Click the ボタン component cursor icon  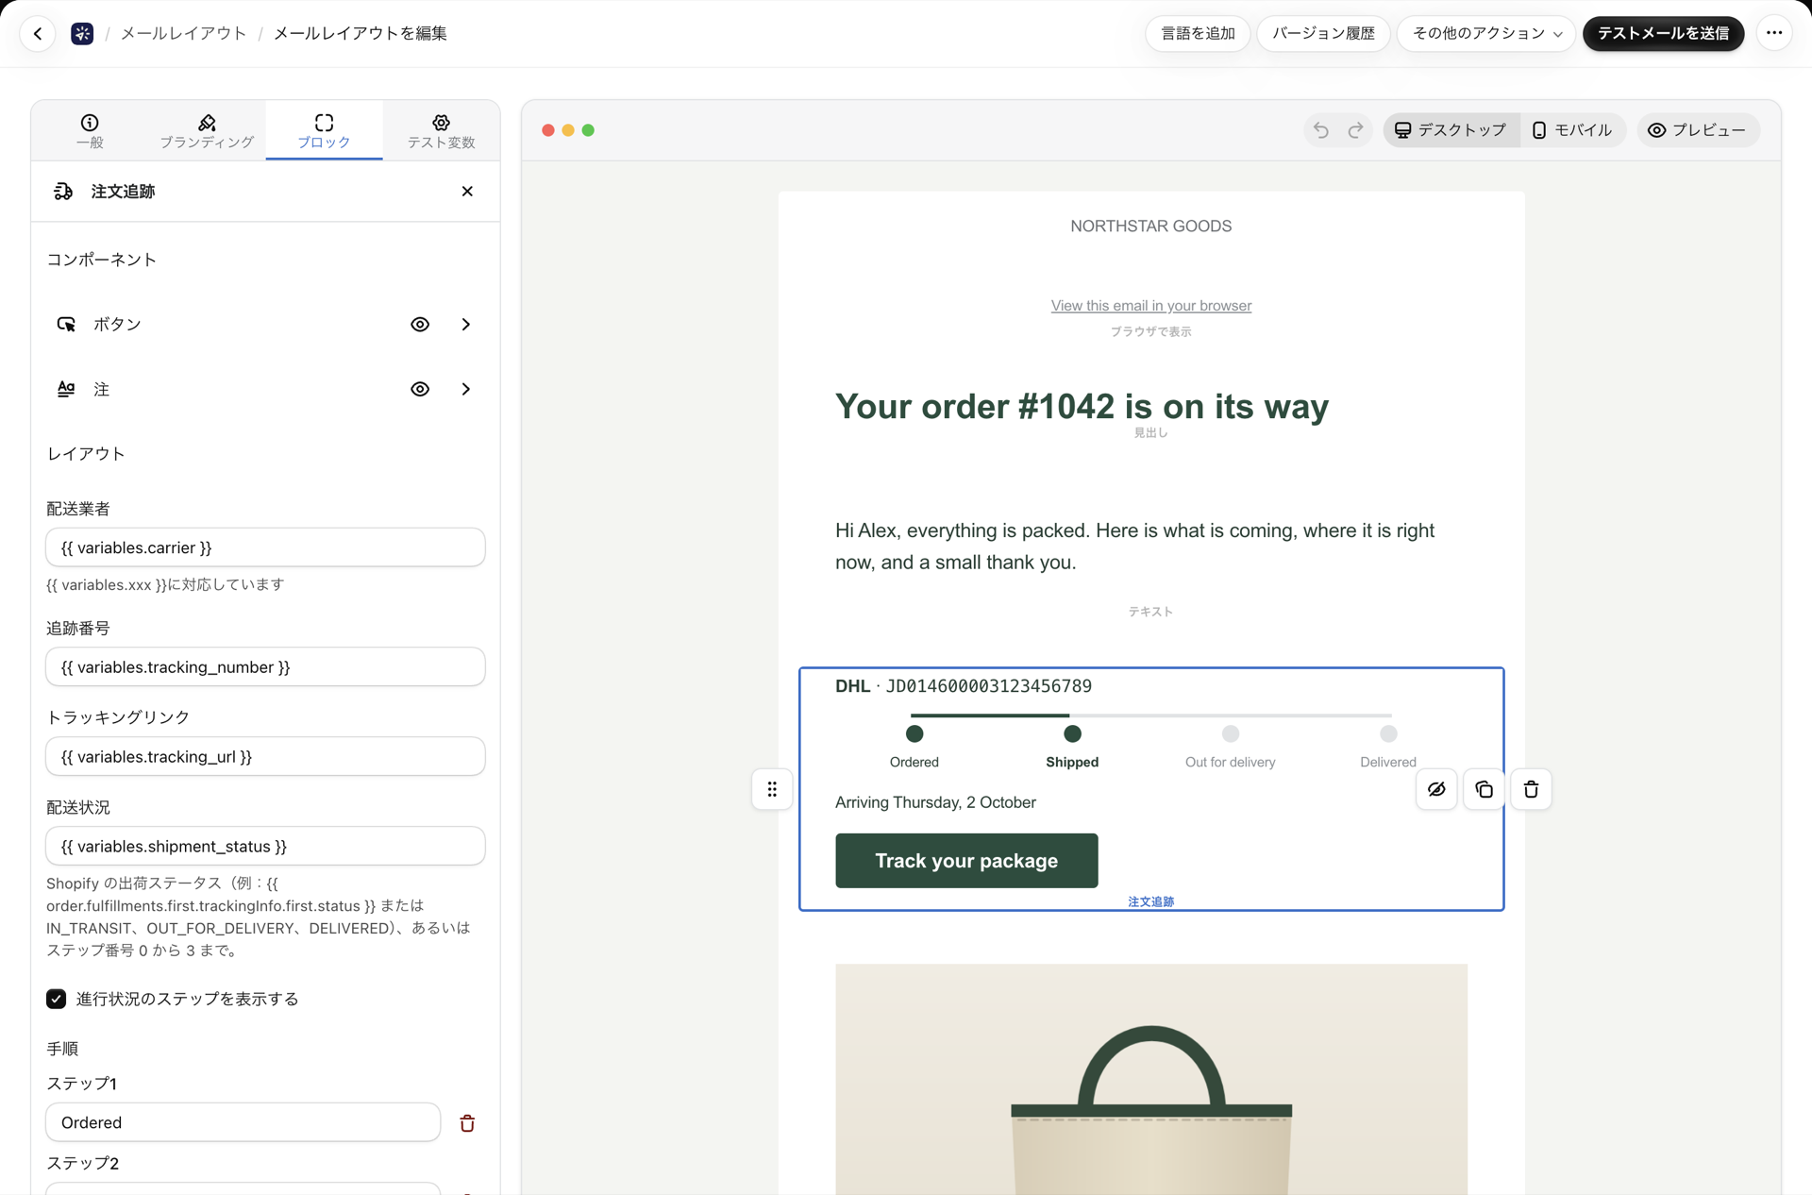66,324
